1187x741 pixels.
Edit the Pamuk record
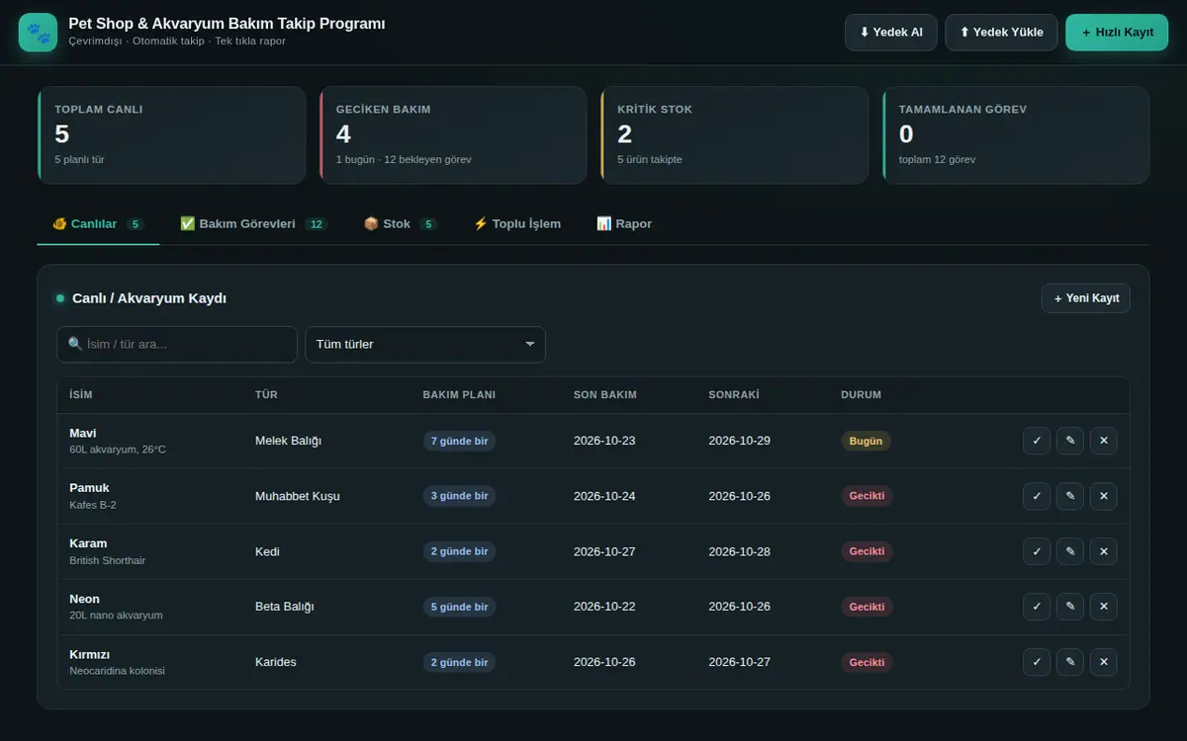click(1070, 496)
